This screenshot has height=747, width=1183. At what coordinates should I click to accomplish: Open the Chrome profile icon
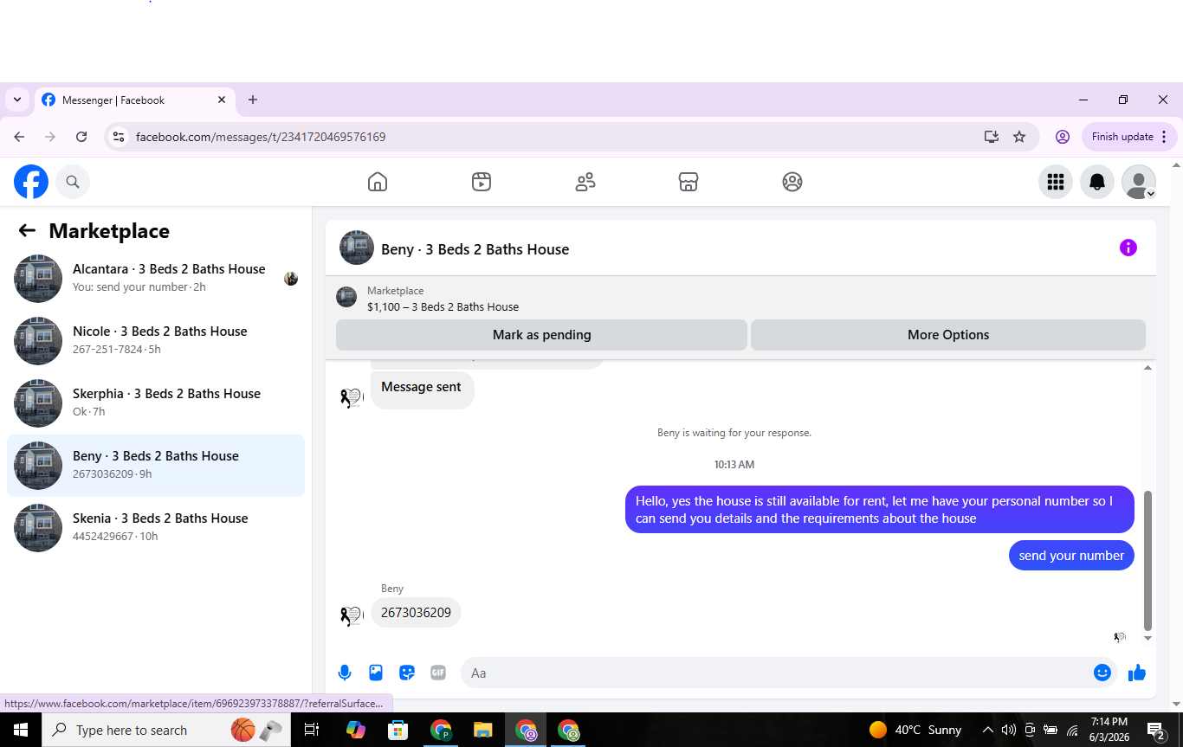(x=1063, y=137)
